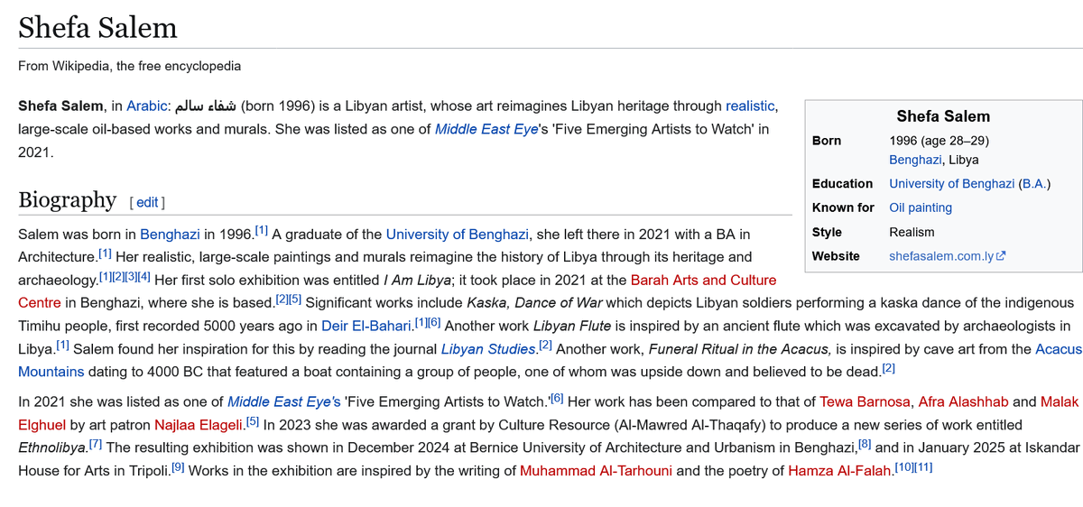This screenshot has width=1083, height=507.
Task: Click the B.A. link in the infobox
Action: point(1033,183)
